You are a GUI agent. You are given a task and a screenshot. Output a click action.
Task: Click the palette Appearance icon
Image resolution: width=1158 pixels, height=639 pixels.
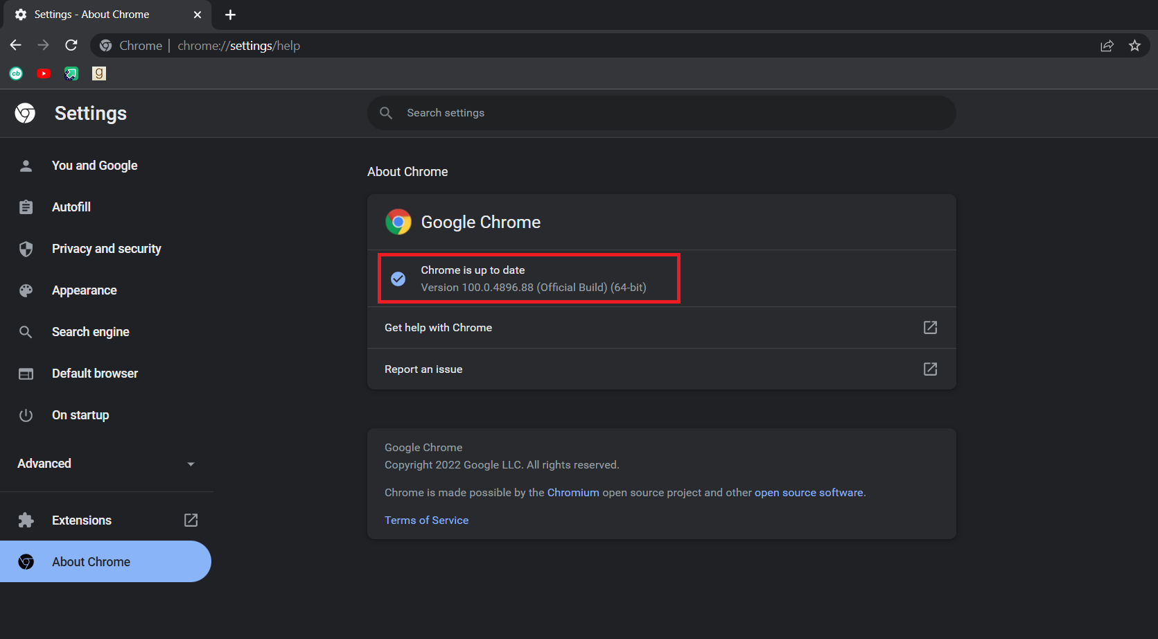pos(26,290)
